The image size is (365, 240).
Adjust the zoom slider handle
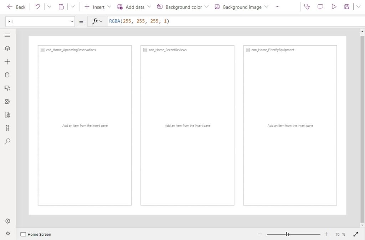[287, 234]
